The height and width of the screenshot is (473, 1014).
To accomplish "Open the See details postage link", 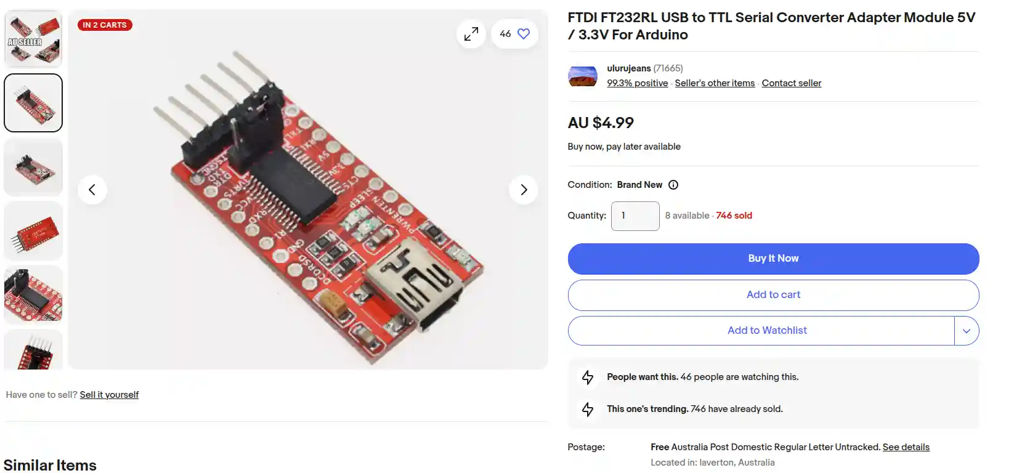I will tap(906, 447).
